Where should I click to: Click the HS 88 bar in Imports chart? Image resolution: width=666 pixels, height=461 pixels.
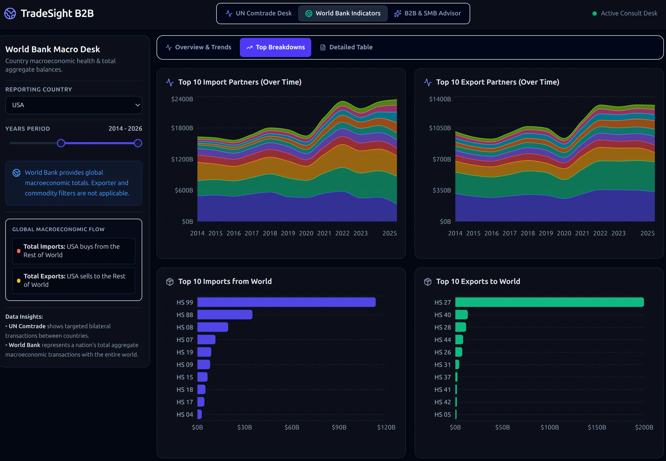(225, 315)
